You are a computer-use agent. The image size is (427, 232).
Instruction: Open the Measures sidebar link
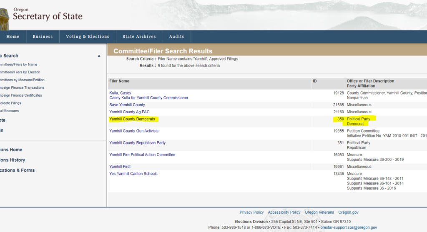(10, 111)
